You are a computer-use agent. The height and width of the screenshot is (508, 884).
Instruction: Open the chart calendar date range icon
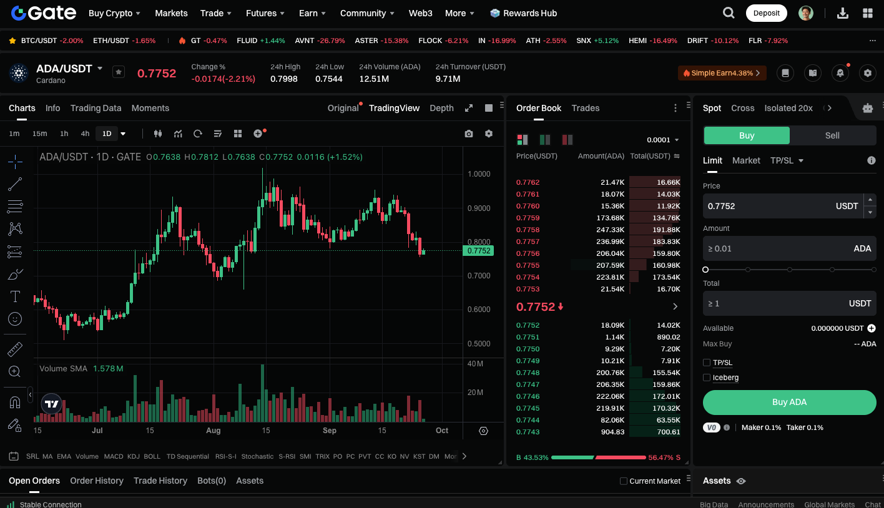14,456
